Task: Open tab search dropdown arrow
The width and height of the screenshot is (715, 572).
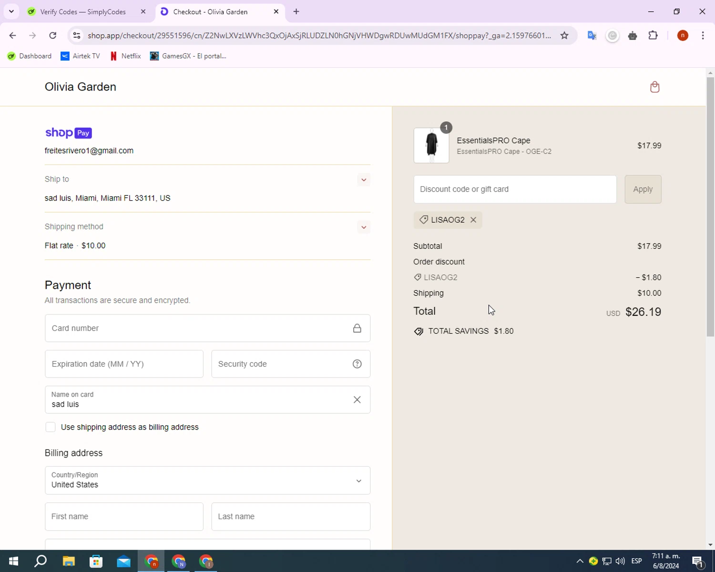Action: [11, 11]
